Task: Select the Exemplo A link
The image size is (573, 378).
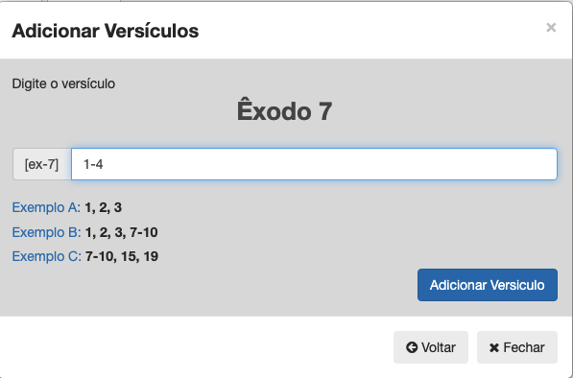Action: tap(46, 207)
